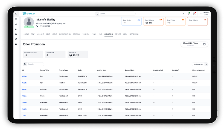Image resolution: width=224 pixels, height=130 pixels.
Task: Open promotion ID 09eee link
Action: [24, 96]
